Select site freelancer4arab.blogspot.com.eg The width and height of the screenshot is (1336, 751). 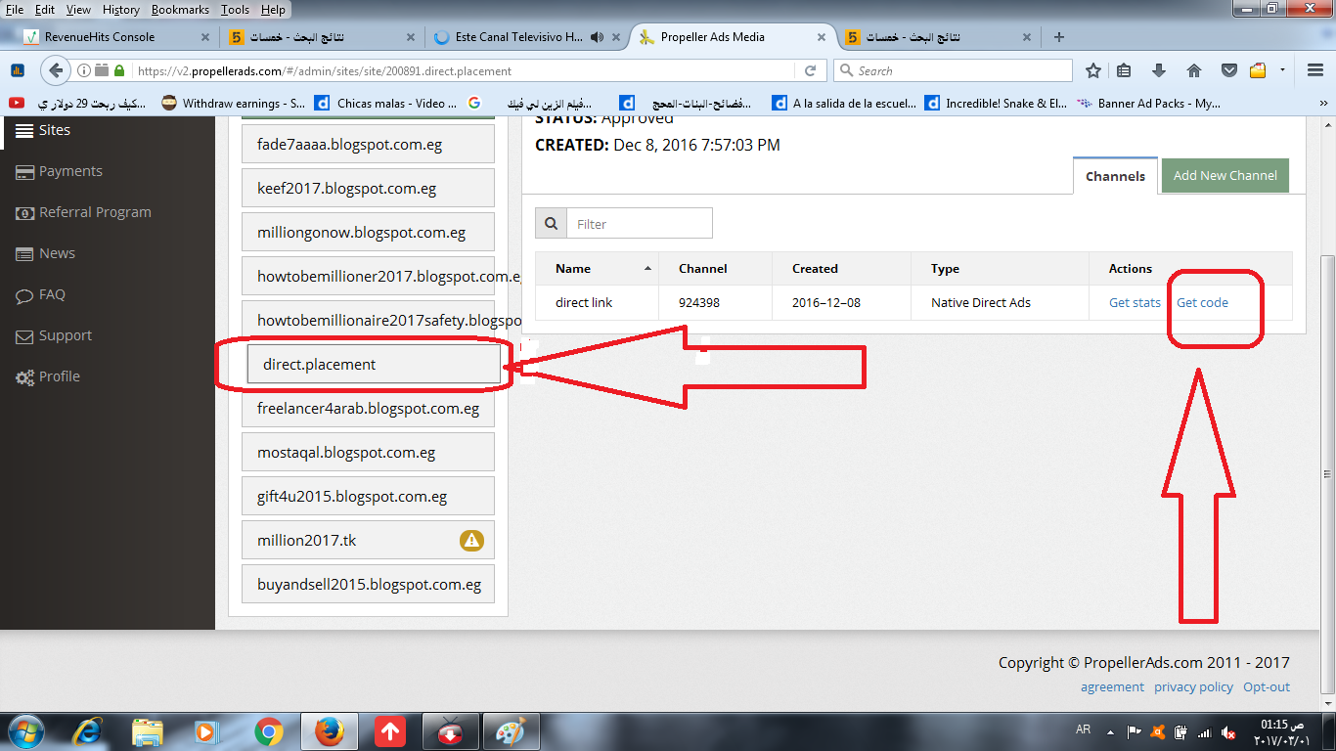pyautogui.click(x=369, y=408)
